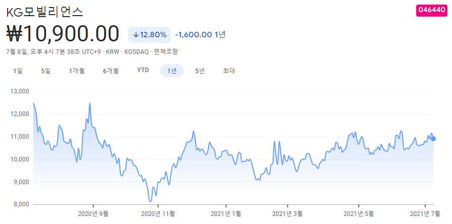452x224 pixels.
Task: Click the pink 046440 ticker badge
Action: click(x=431, y=11)
